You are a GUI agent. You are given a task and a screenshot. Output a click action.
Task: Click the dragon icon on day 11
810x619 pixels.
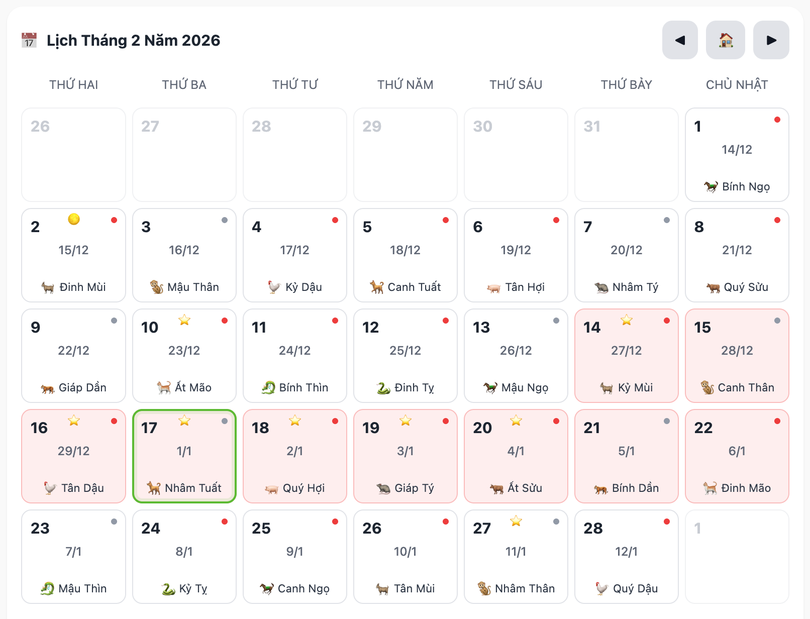pyautogui.click(x=268, y=388)
